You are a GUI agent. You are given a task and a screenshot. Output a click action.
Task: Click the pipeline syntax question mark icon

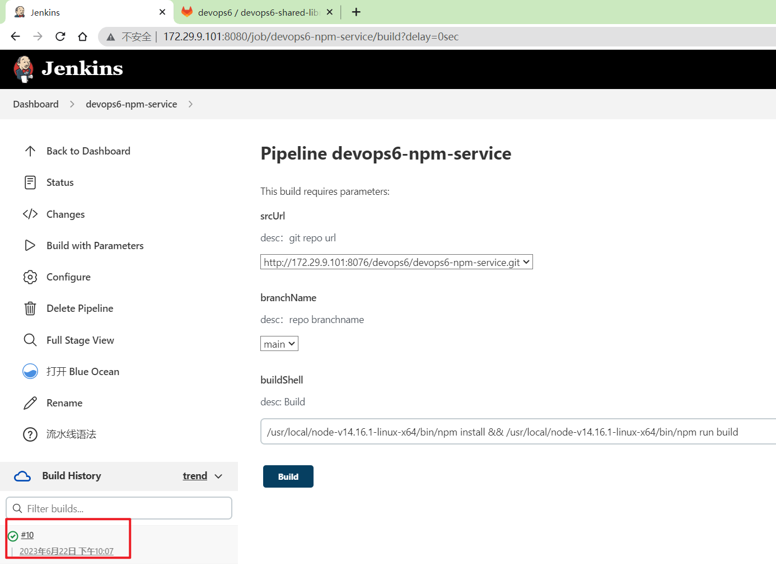[x=30, y=434]
